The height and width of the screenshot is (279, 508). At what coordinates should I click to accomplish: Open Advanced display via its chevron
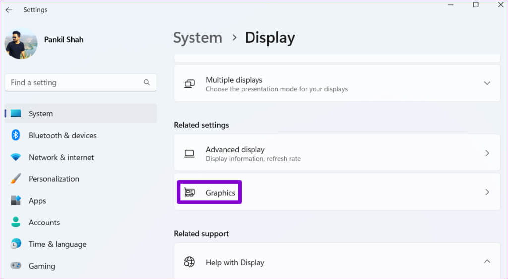(x=487, y=153)
